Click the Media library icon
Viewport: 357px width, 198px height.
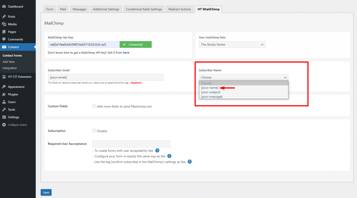(4, 24)
